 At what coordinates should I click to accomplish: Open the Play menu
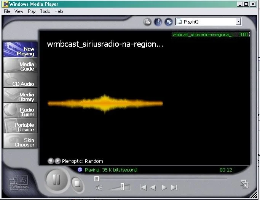[32, 11]
